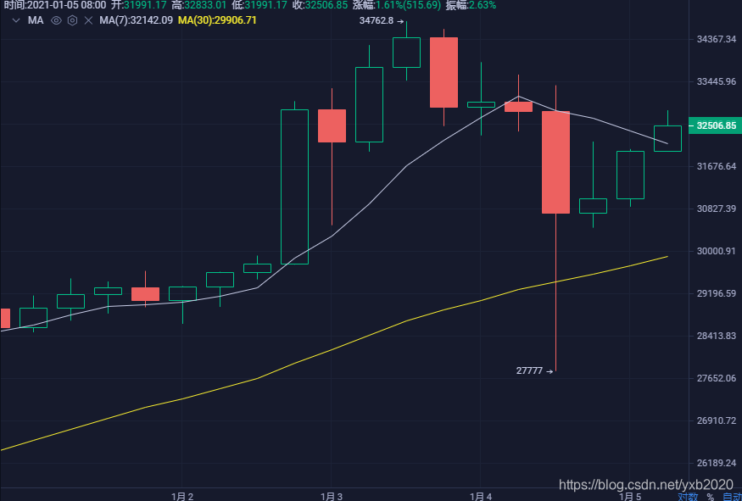Click 33445.96 on the price axis
Viewport: 742px width, 501px height.
click(x=717, y=81)
